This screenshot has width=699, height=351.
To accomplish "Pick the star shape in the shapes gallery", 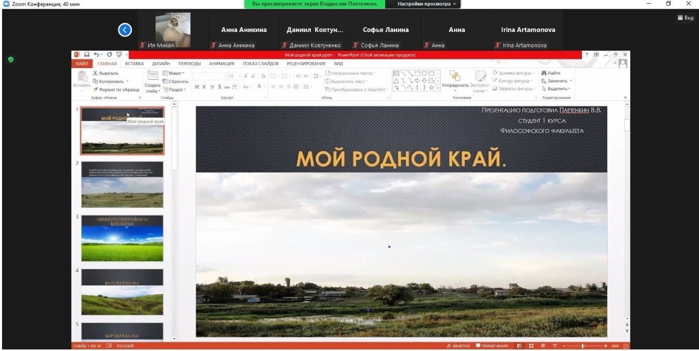I will tap(431, 88).
